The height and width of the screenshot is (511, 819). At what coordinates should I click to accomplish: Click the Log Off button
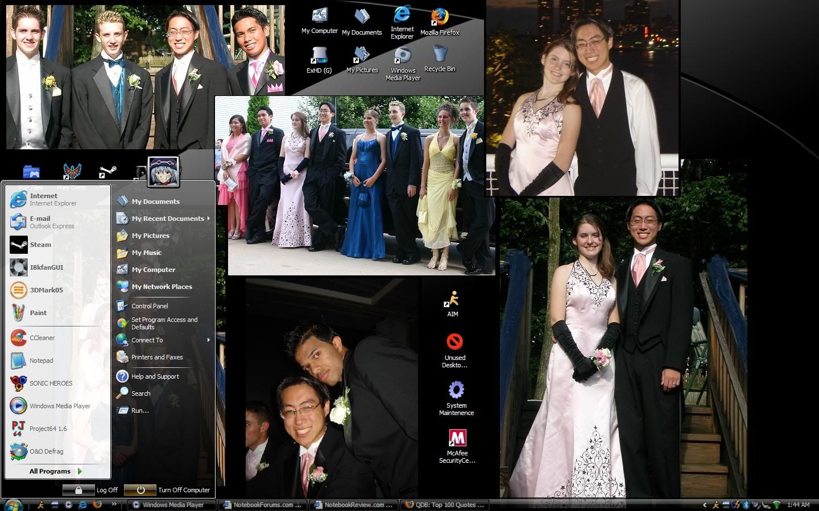[90, 490]
